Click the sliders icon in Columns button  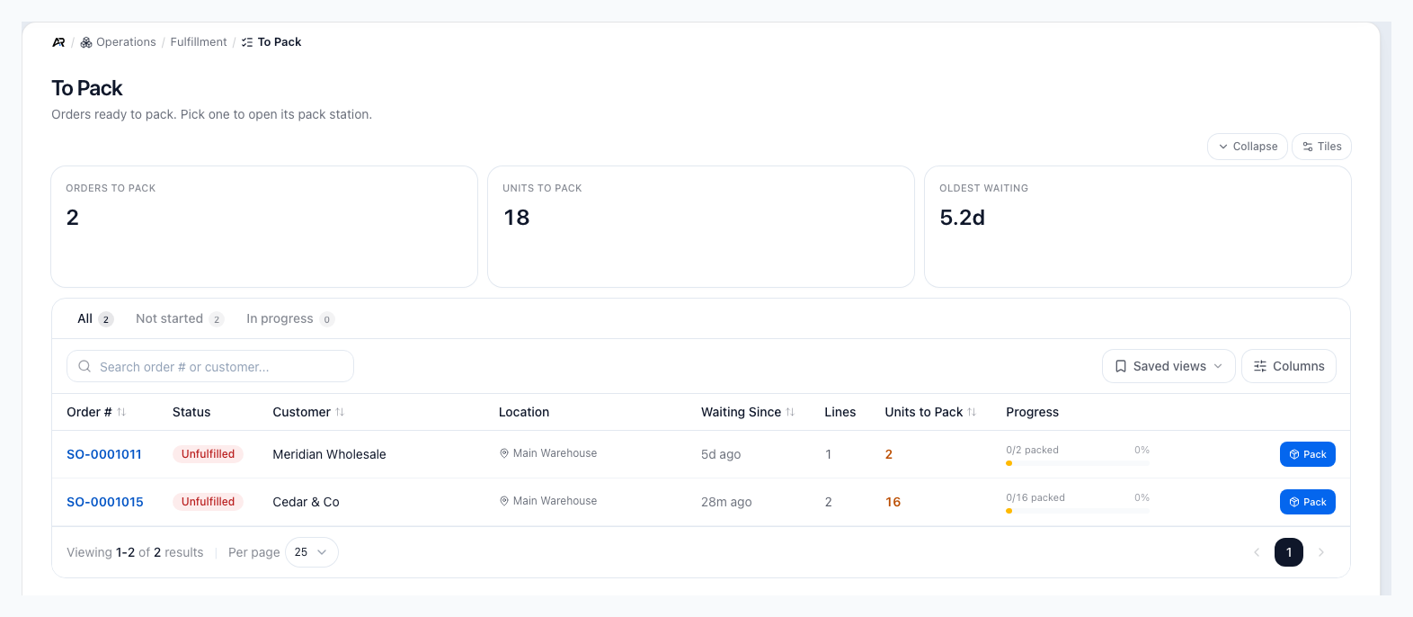(1260, 366)
